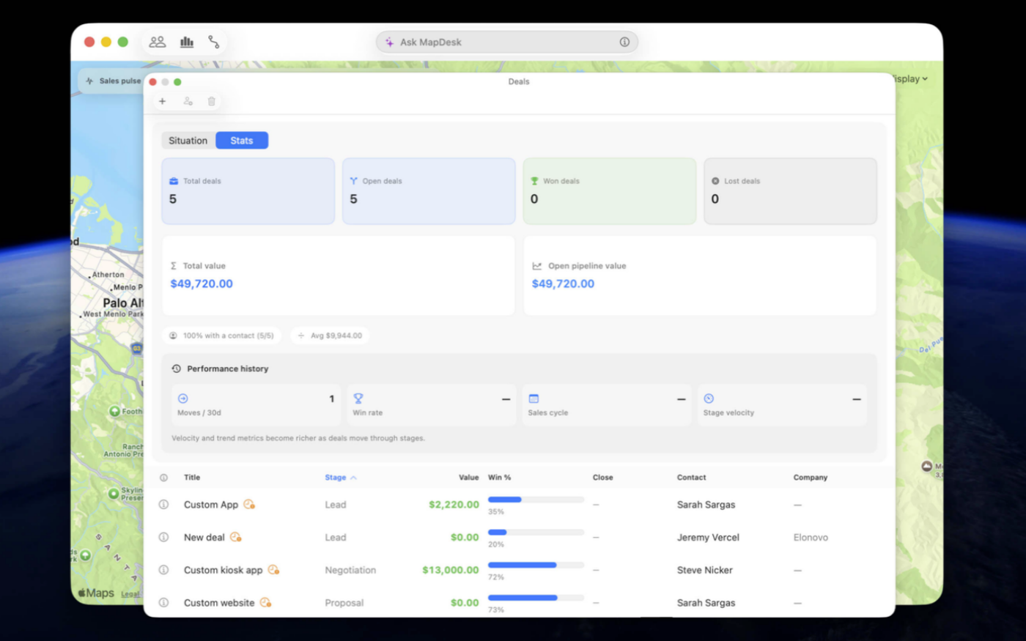Click the Ask MapDesk search field
This screenshot has width=1026, height=641.
[x=507, y=42]
